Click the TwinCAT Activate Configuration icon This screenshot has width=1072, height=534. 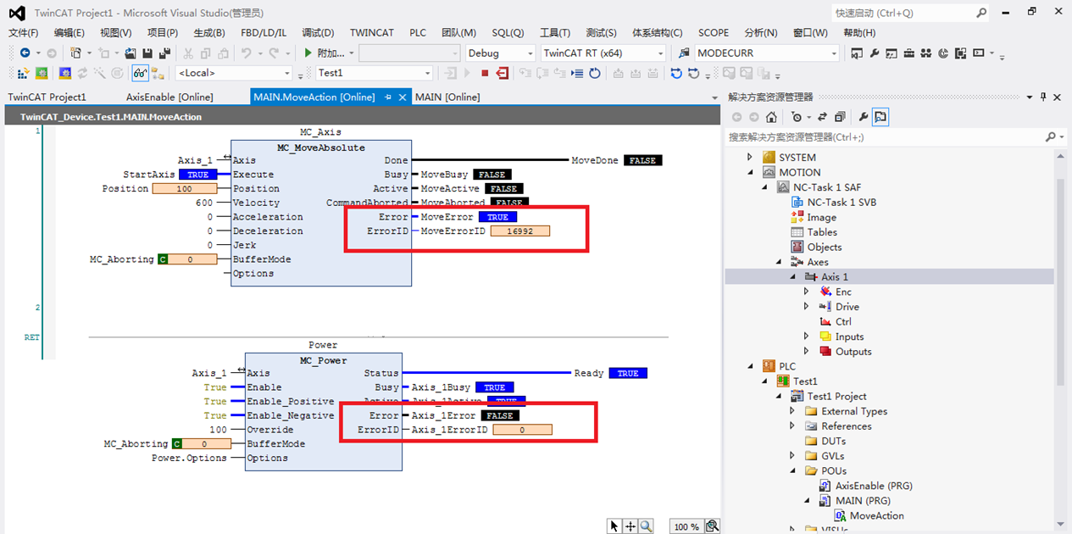pyautogui.click(x=25, y=73)
